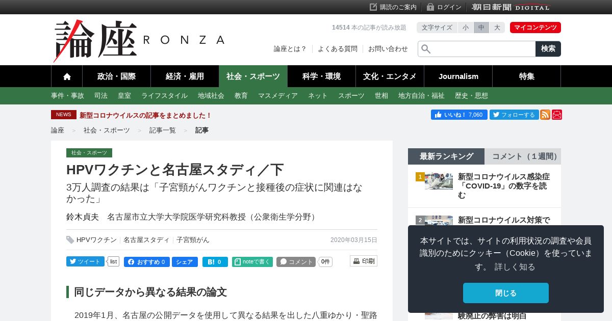Open 子宮頸がん tag link

[x=193, y=240]
